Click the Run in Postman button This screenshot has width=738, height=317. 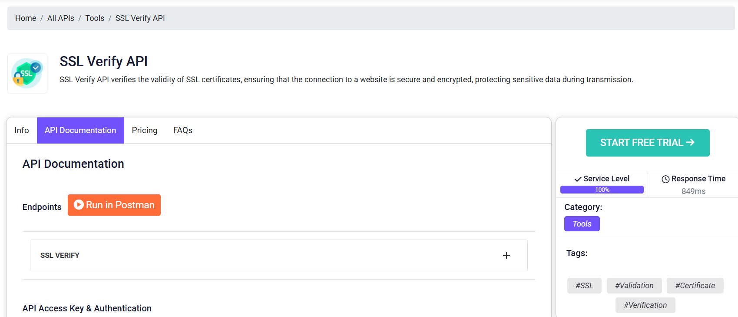click(x=114, y=205)
